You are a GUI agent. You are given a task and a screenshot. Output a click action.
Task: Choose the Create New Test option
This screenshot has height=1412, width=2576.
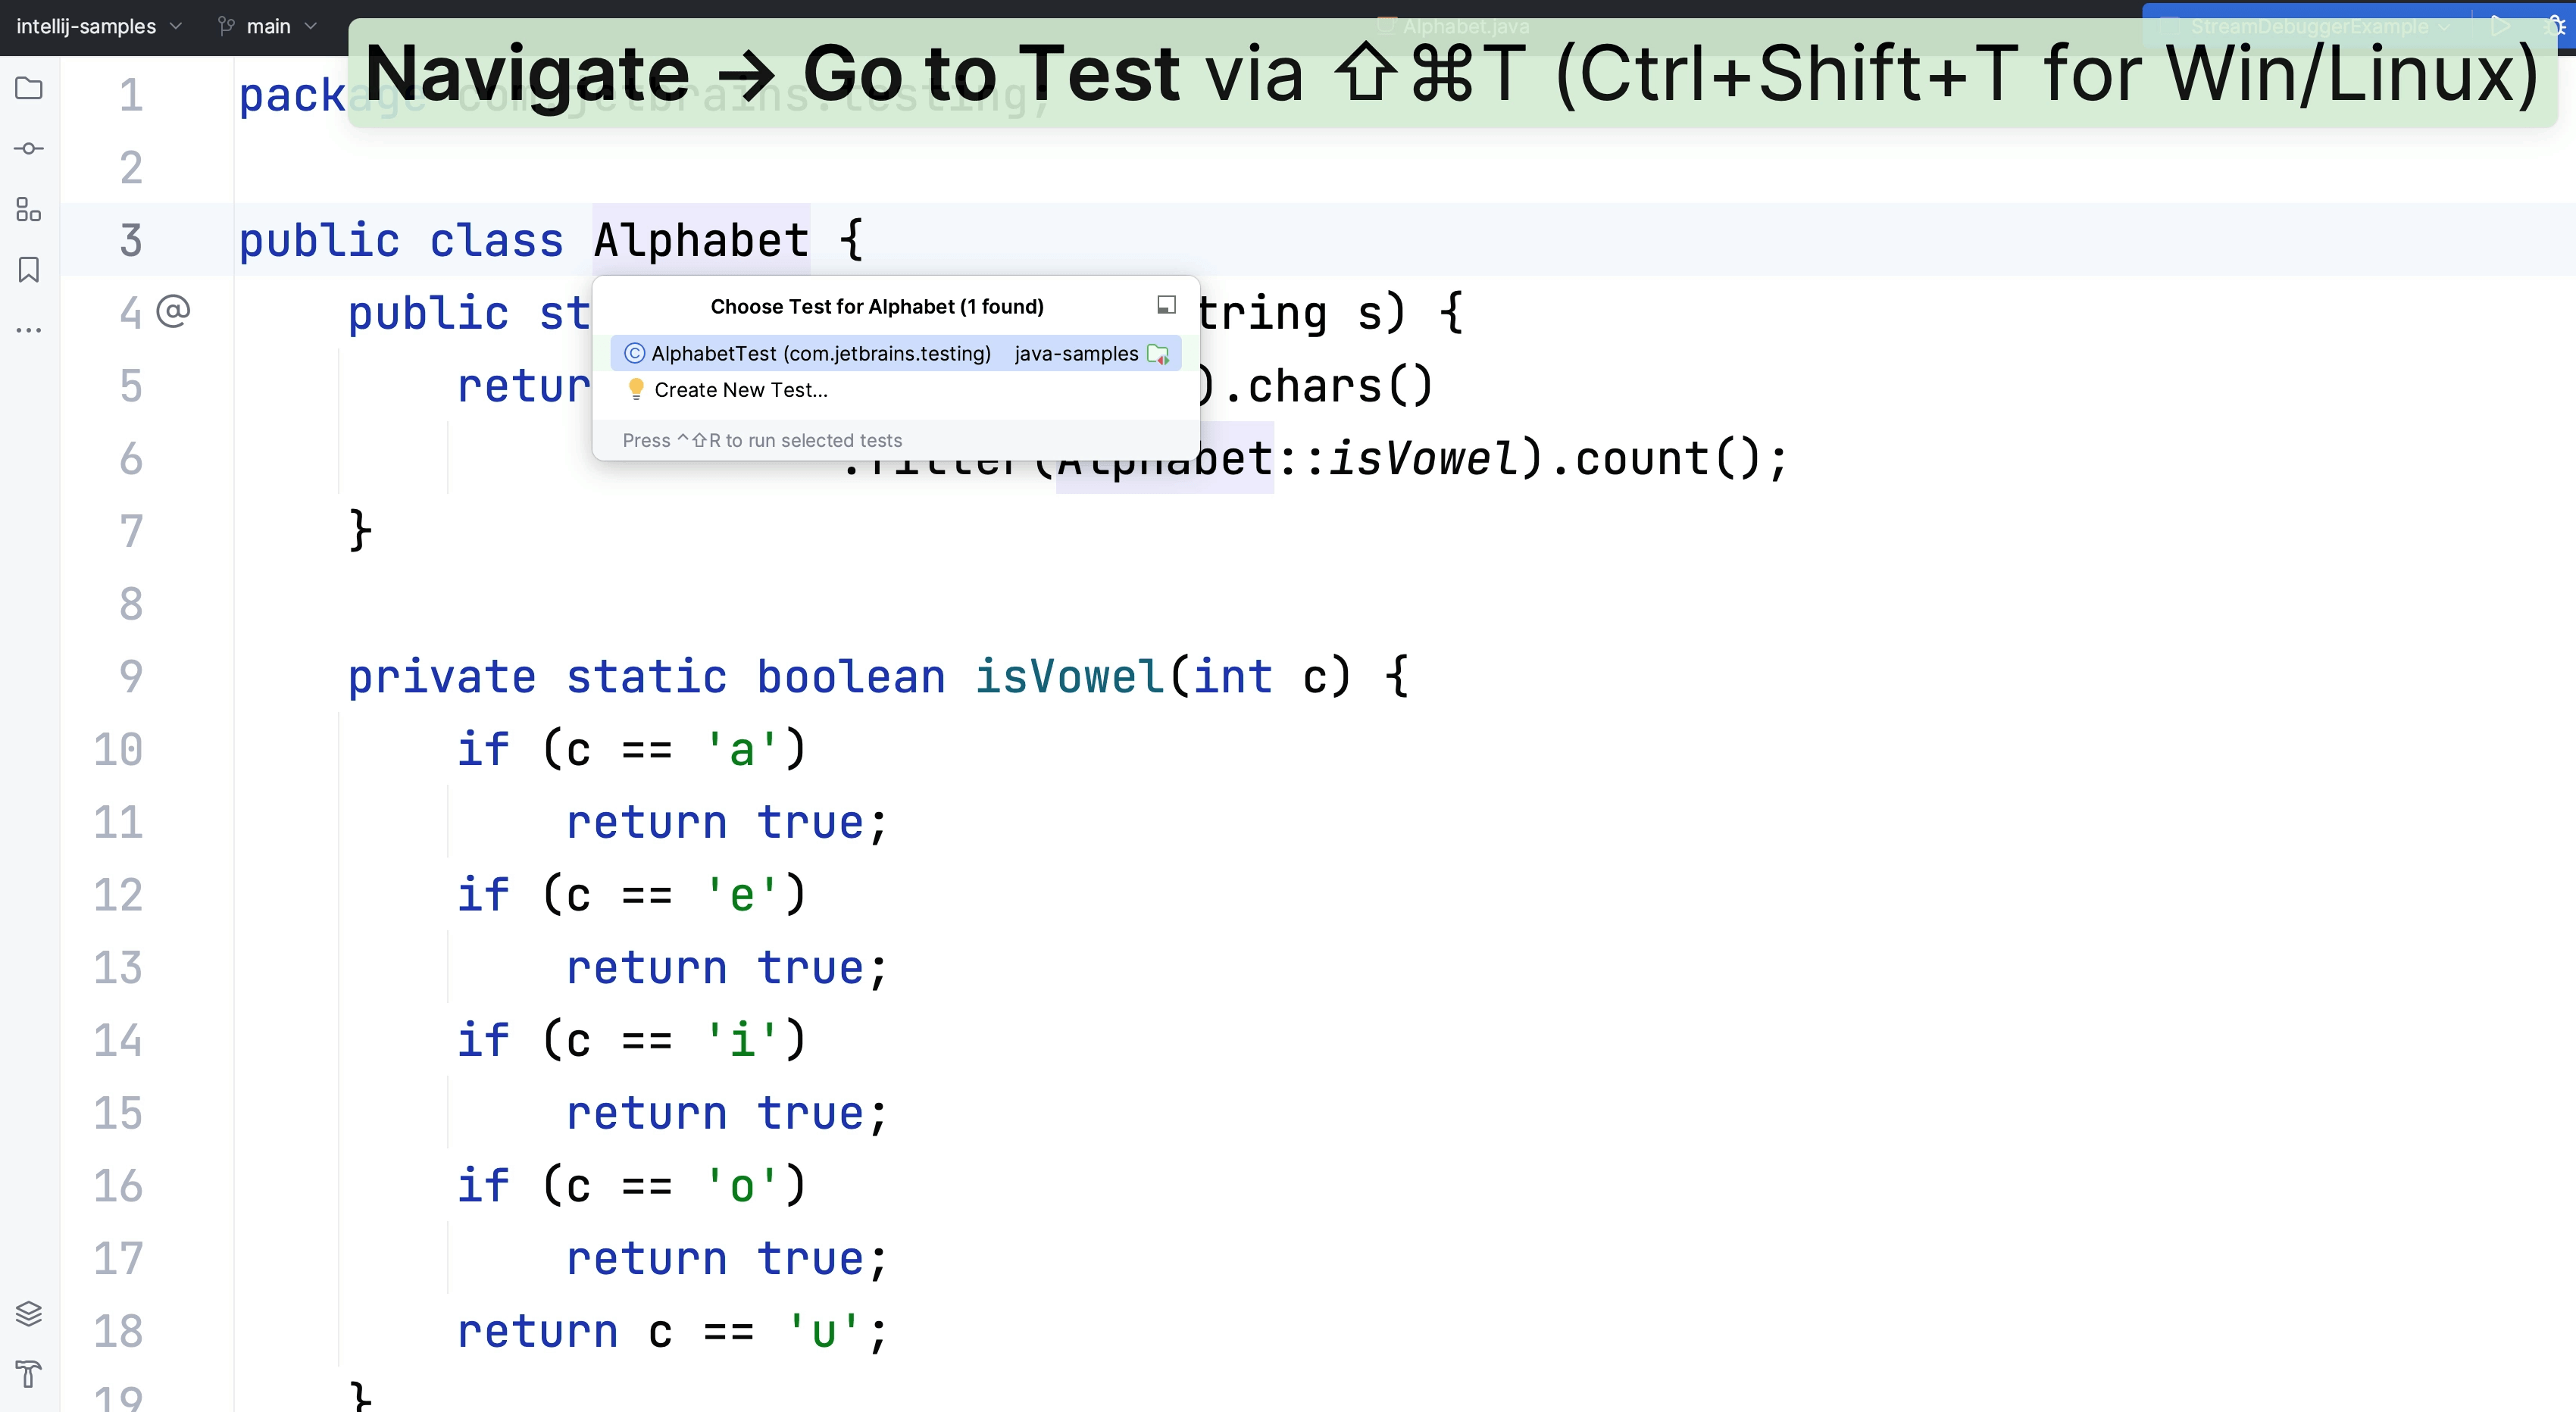[740, 390]
